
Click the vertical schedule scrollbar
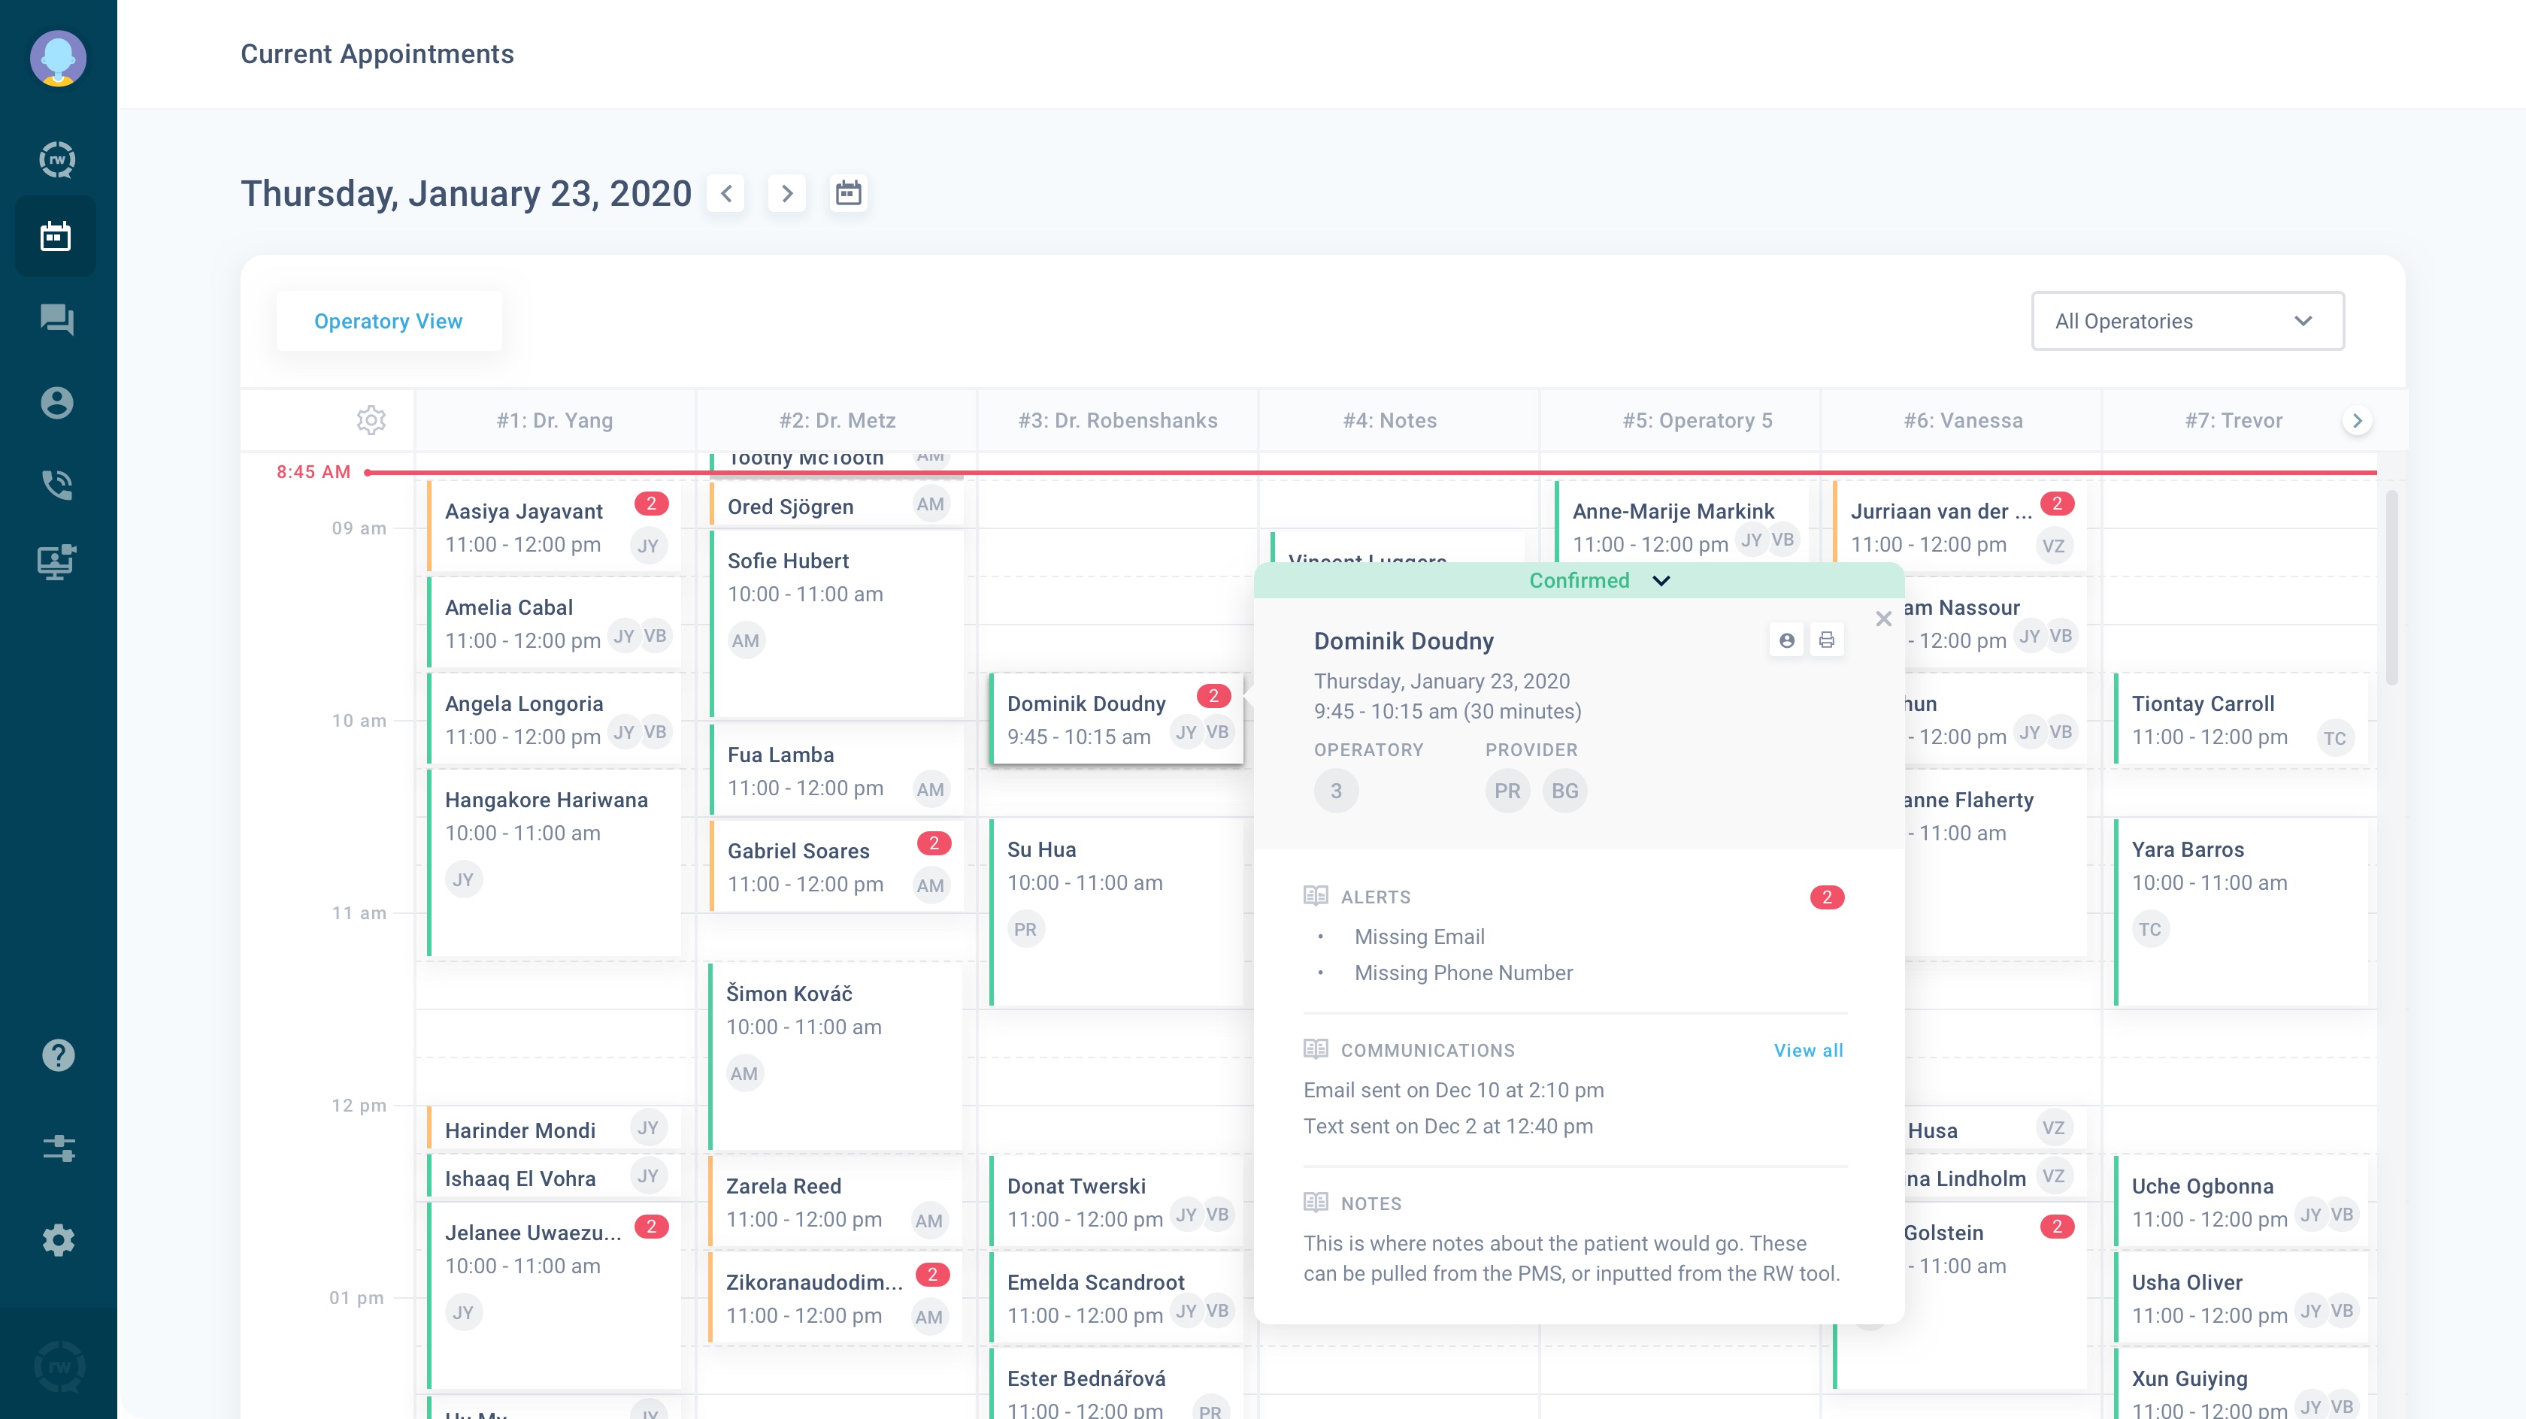(2391, 588)
